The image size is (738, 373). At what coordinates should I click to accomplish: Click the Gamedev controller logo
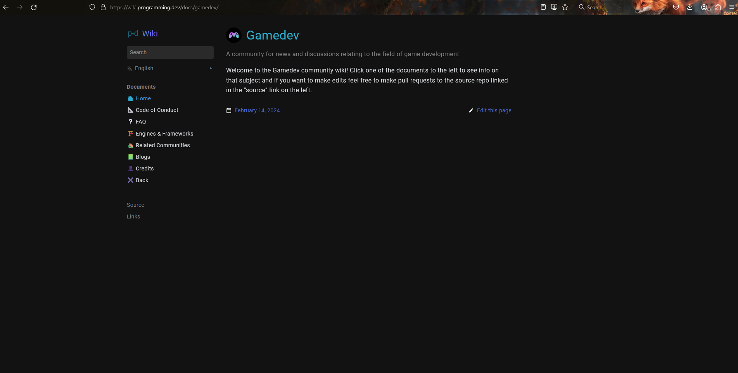[234, 35]
